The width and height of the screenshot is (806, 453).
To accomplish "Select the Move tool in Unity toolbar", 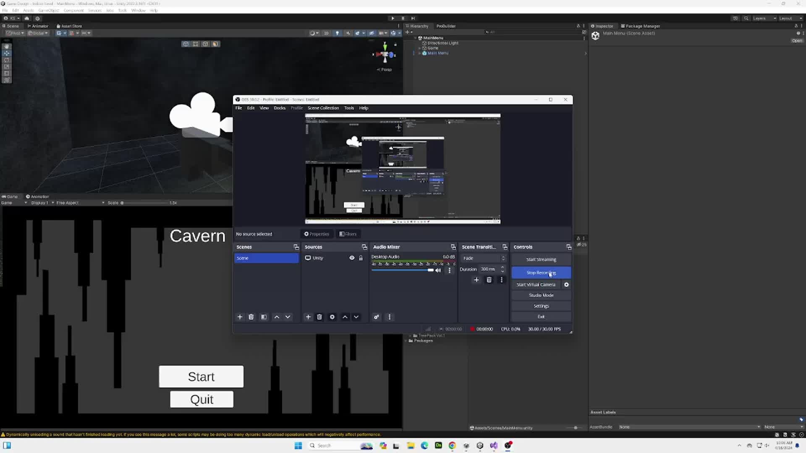I will pyautogui.click(x=7, y=53).
